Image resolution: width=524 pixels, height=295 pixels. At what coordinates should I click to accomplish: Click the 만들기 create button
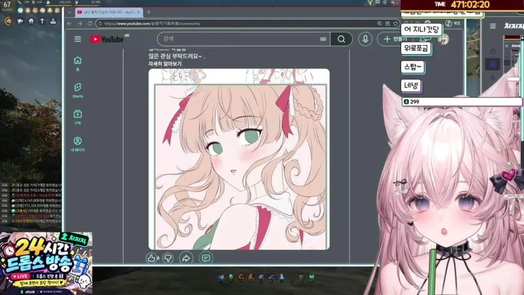pos(394,39)
